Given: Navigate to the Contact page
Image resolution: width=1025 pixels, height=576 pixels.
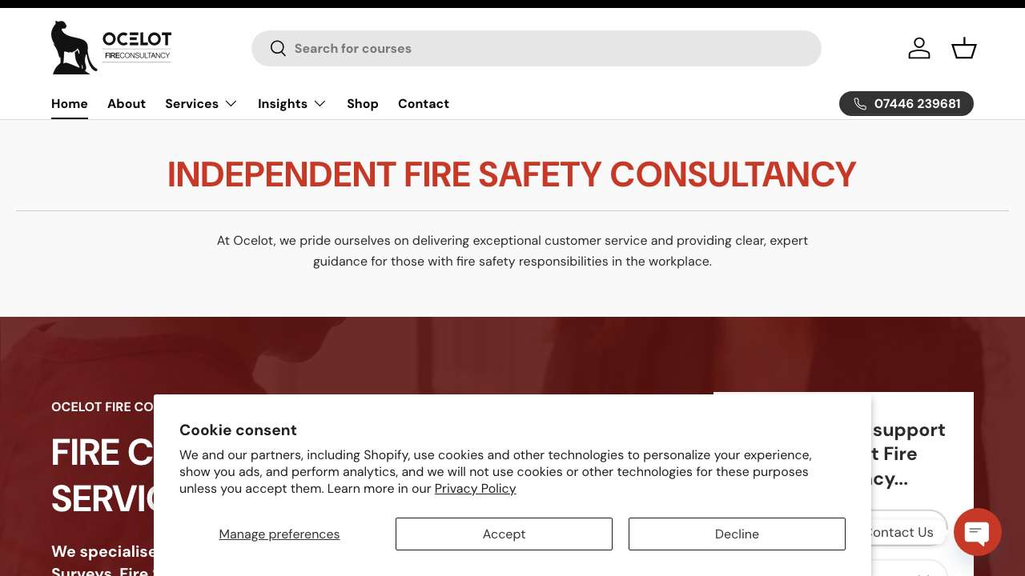Looking at the screenshot, I should 424,104.
